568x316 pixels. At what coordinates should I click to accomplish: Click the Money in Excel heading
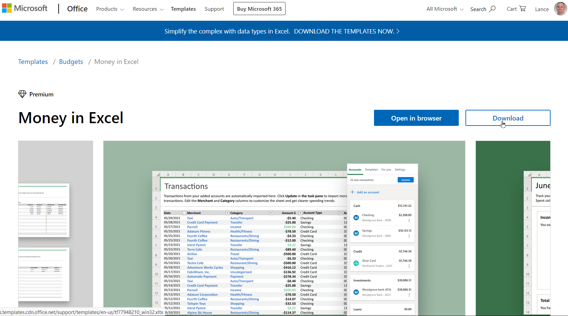(x=71, y=118)
